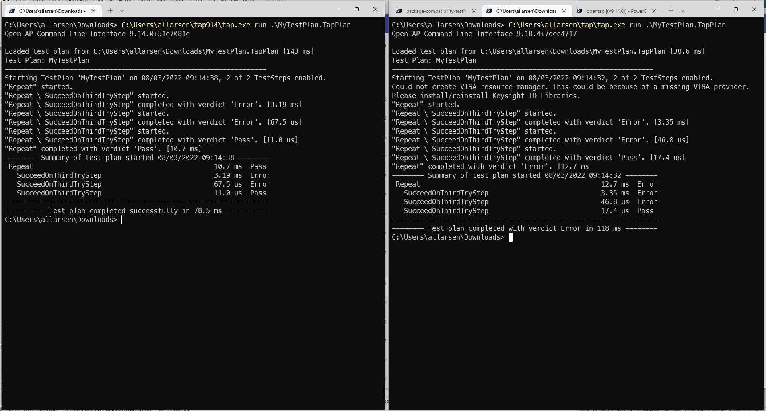Viewport: 766px width, 411px height.
Task: Click the vertical scrollbar between the two terminal windows
Action: click(386, 201)
